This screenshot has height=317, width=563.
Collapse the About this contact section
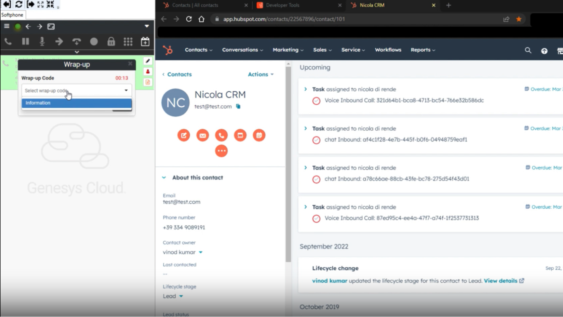click(164, 177)
